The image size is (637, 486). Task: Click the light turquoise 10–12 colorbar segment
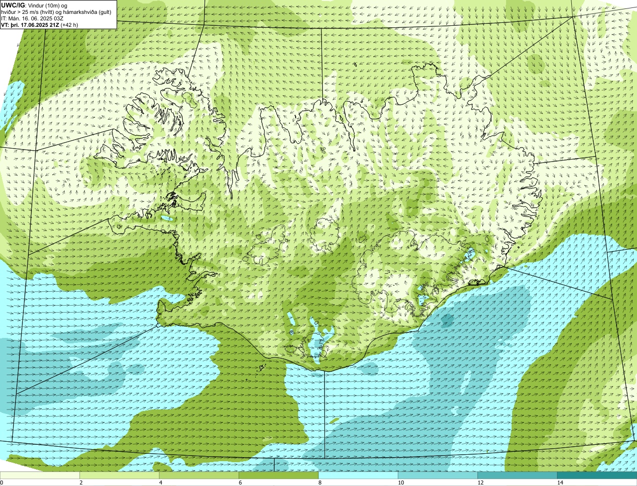438,475
